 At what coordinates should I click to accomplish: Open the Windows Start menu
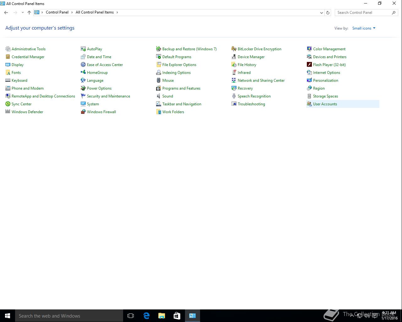pyautogui.click(x=8, y=316)
